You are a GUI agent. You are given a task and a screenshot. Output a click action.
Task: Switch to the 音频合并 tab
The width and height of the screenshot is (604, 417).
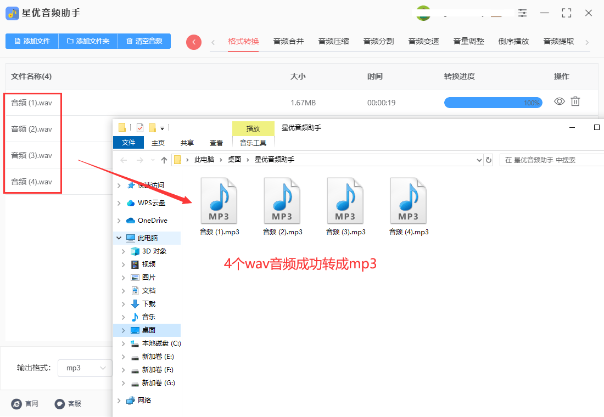(288, 41)
